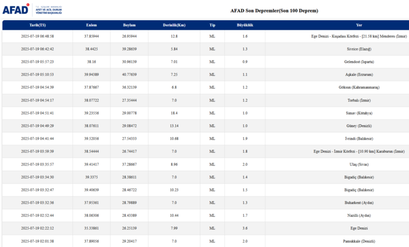409x247 pixels.
Task: Click the Yer column header
Action: coord(359,25)
